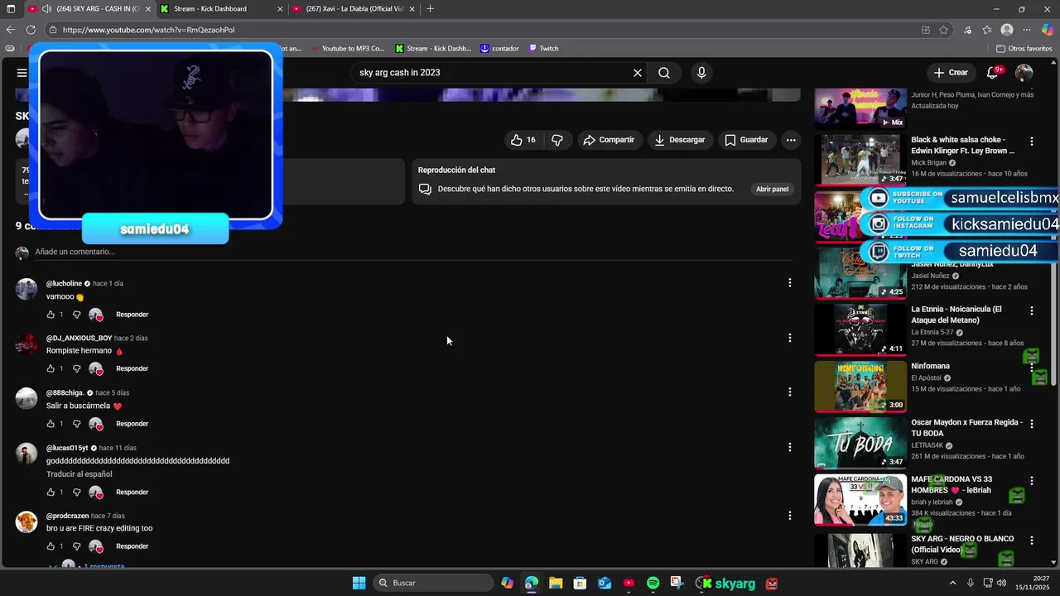Screen dimensions: 1060x596
Task: Open the contador bookmark
Action: point(499,49)
